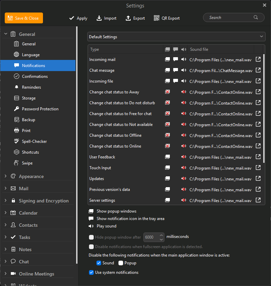The image size is (271, 286).
Task: Toggle muted sound icon for Touch Input
Action: click(x=184, y=168)
